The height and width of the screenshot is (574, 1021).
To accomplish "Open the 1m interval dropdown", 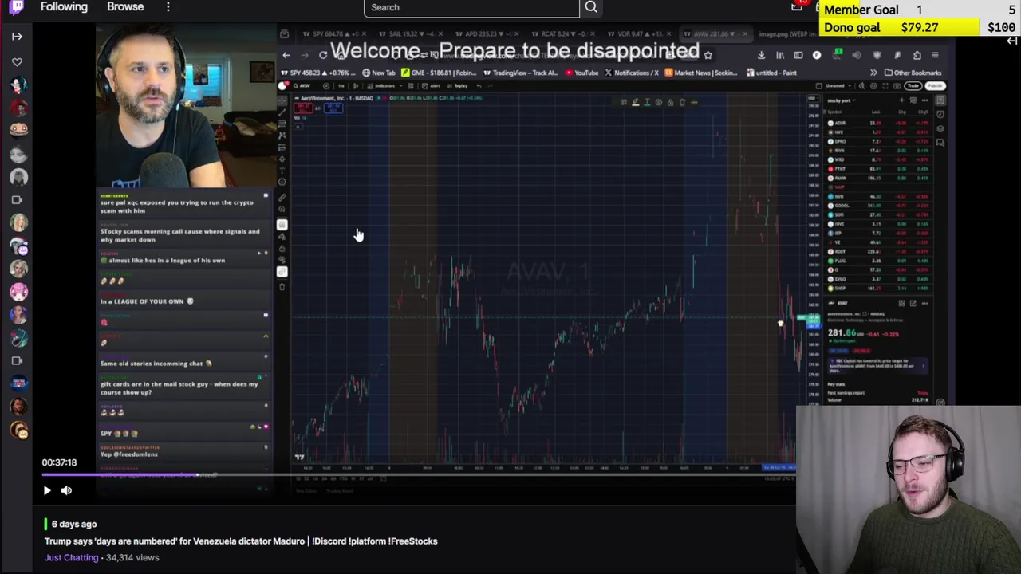I will point(341,85).
